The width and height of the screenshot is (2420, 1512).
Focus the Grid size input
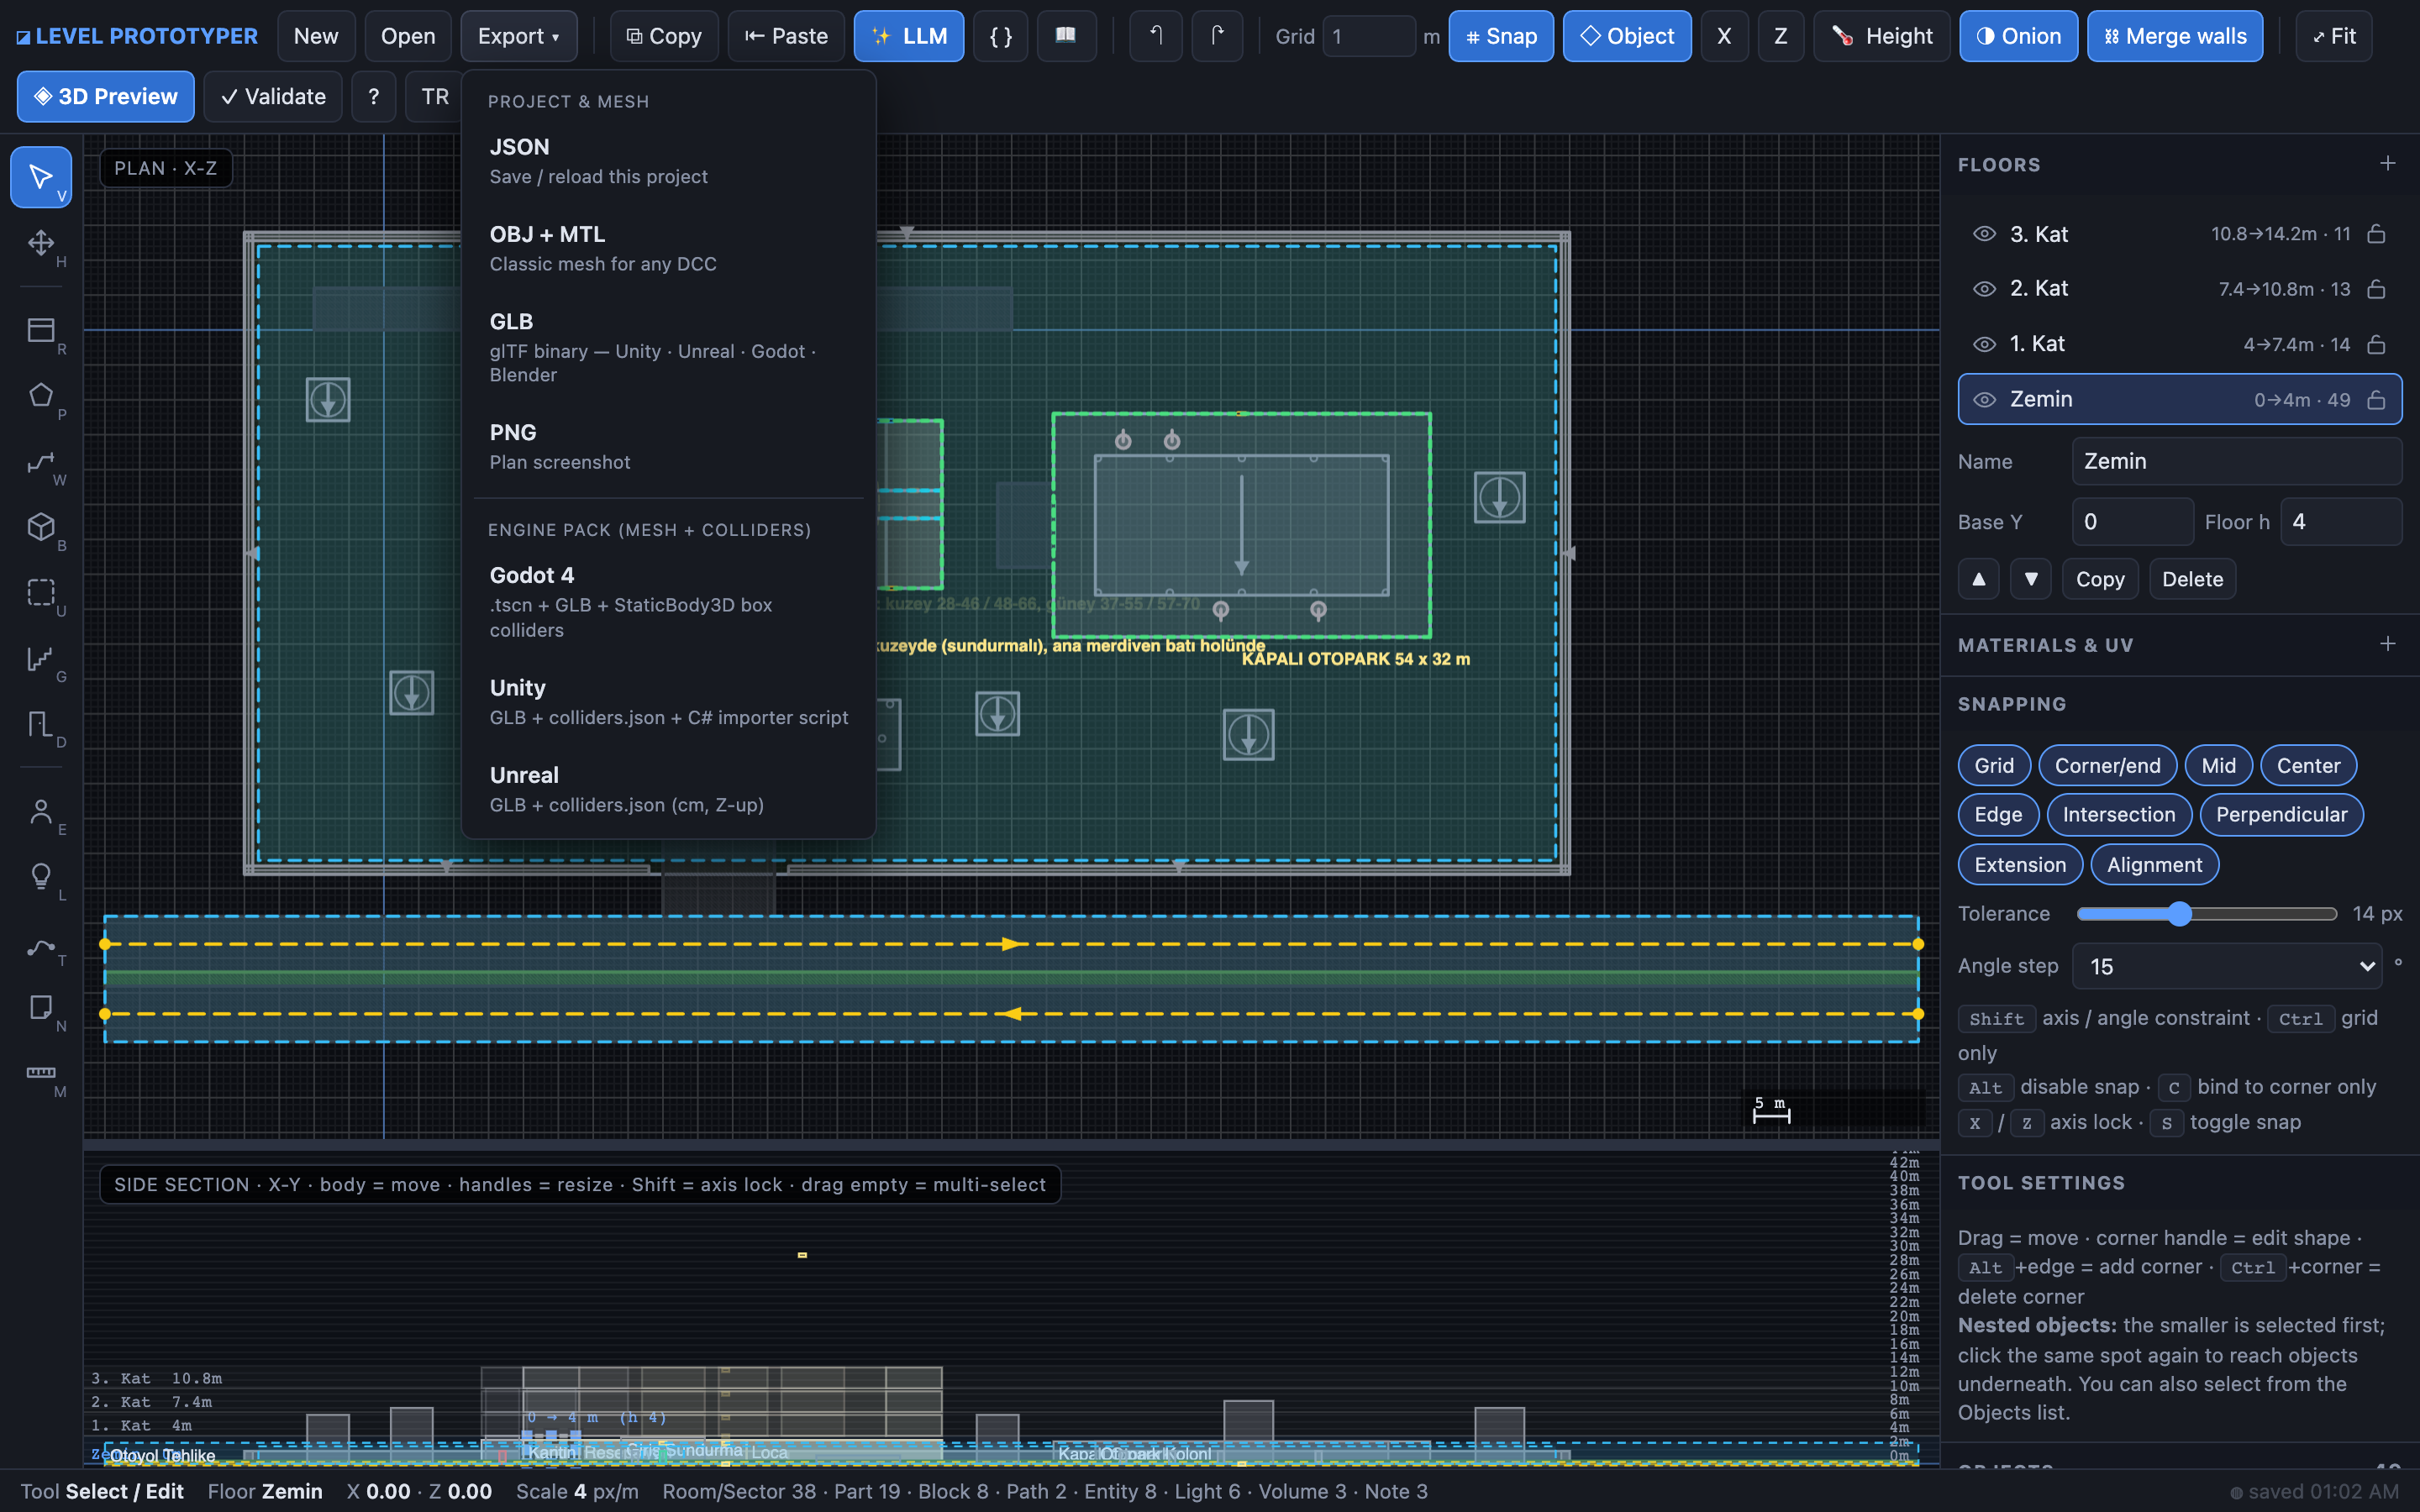1368,37
